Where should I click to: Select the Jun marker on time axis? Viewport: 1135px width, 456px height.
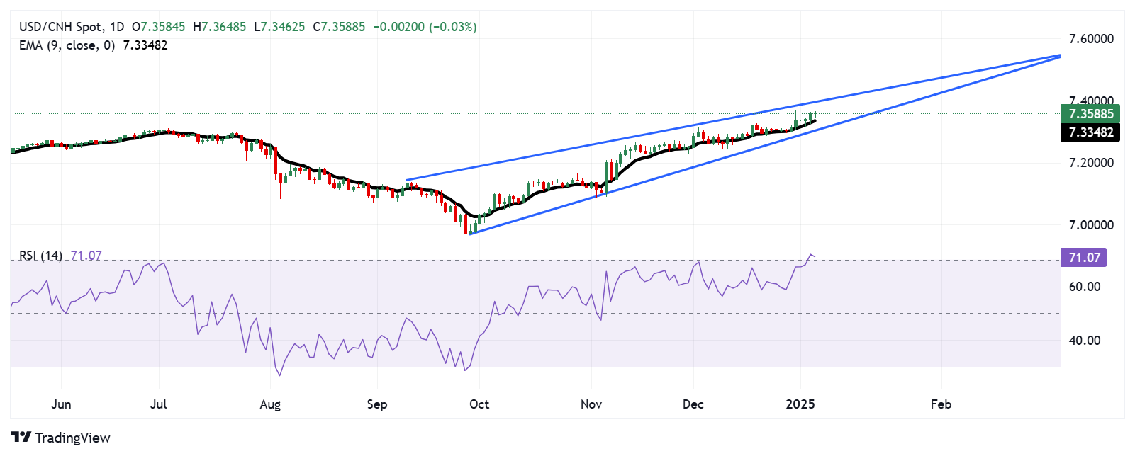point(62,404)
